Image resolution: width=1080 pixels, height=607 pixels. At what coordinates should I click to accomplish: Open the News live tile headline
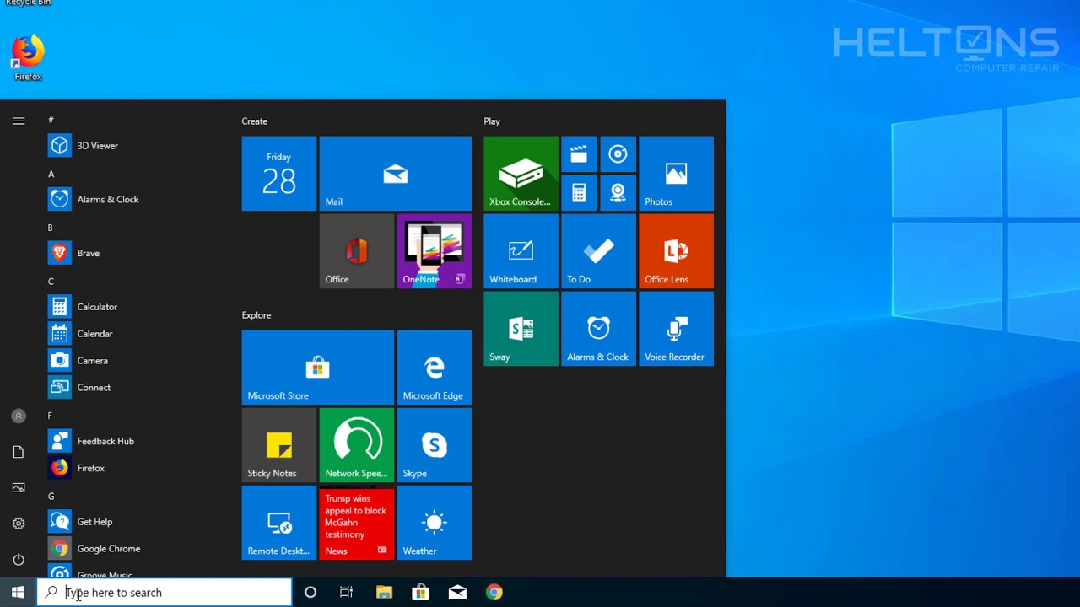point(356,517)
